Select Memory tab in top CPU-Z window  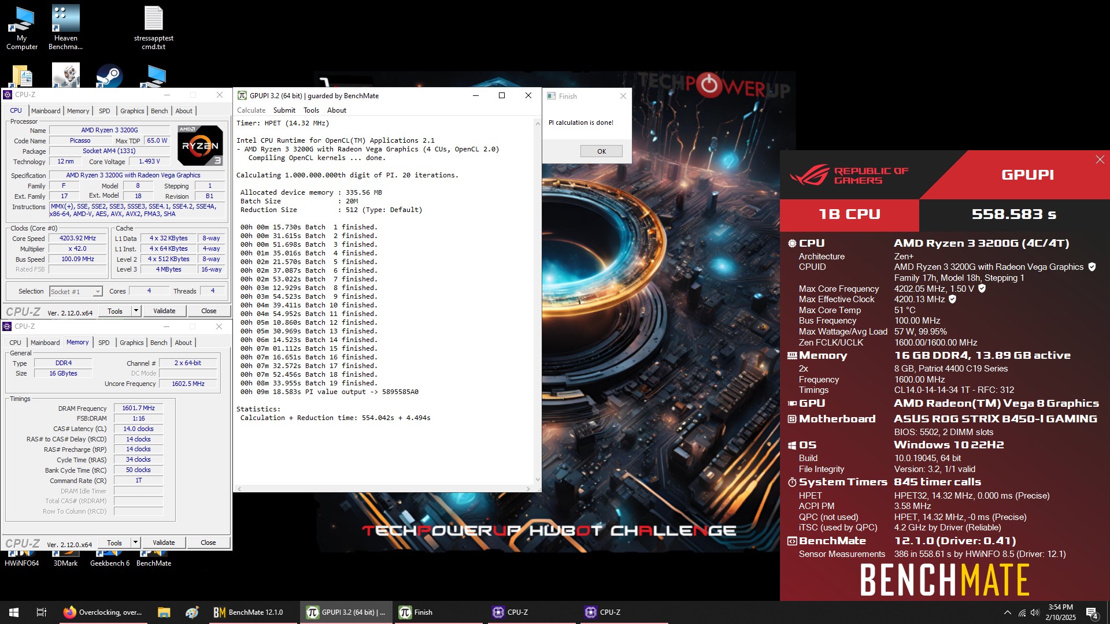click(78, 111)
